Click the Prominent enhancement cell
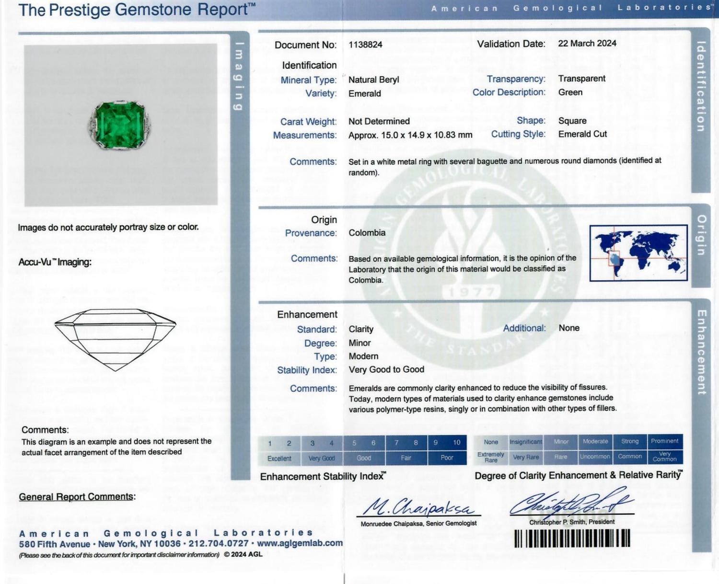This screenshot has height=584, width=719. (665, 441)
